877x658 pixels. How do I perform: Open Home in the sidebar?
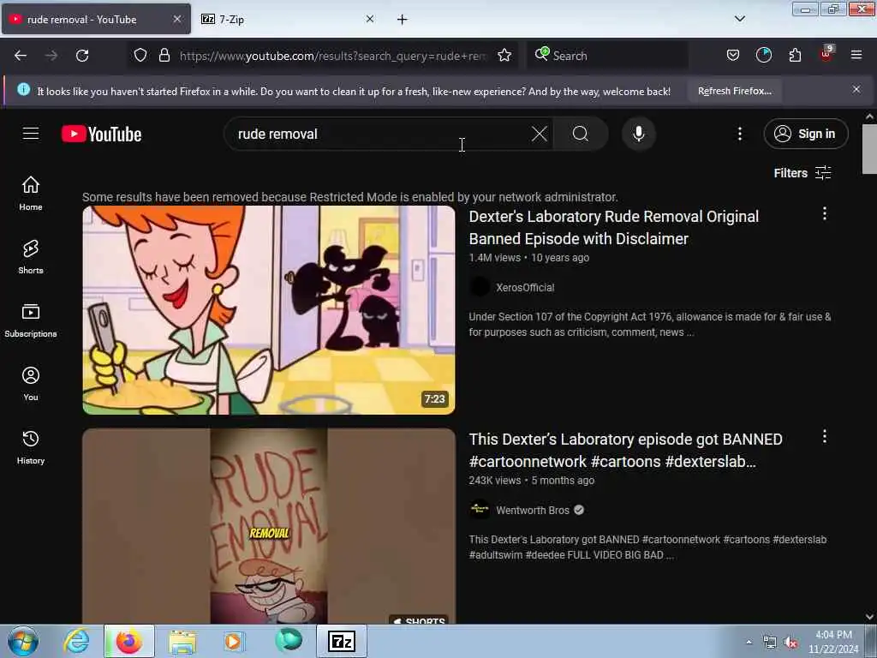(x=31, y=194)
